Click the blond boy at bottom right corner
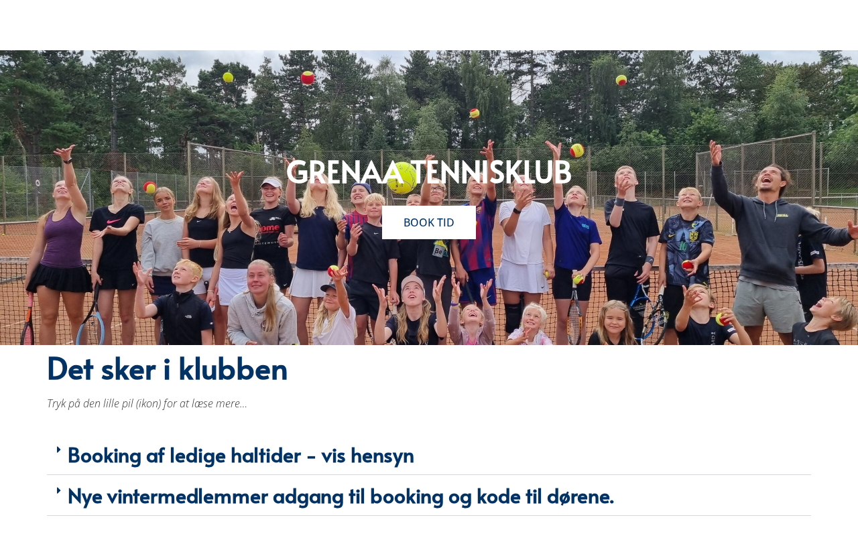 coord(824,320)
